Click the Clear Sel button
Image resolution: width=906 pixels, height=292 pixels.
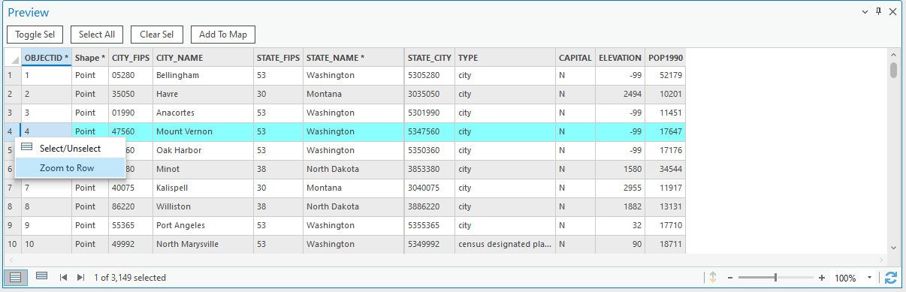tap(157, 35)
